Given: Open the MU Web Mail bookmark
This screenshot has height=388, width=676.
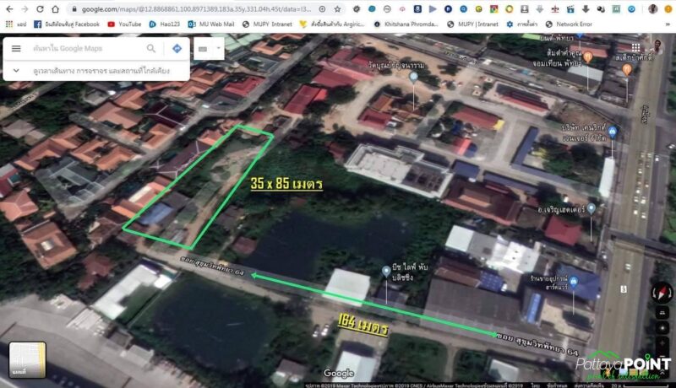Looking at the screenshot, I should click(x=215, y=24).
